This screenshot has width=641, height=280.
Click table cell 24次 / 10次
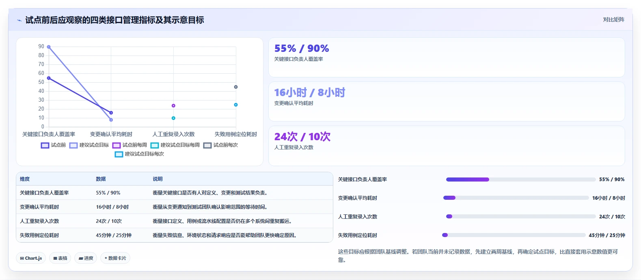(109, 221)
